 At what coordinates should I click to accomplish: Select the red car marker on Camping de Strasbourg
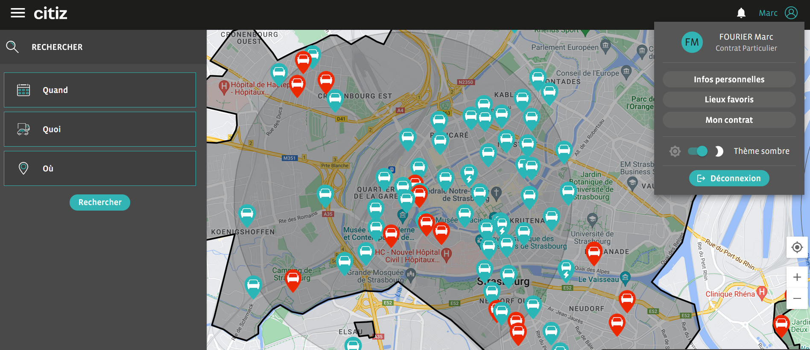pyautogui.click(x=293, y=280)
